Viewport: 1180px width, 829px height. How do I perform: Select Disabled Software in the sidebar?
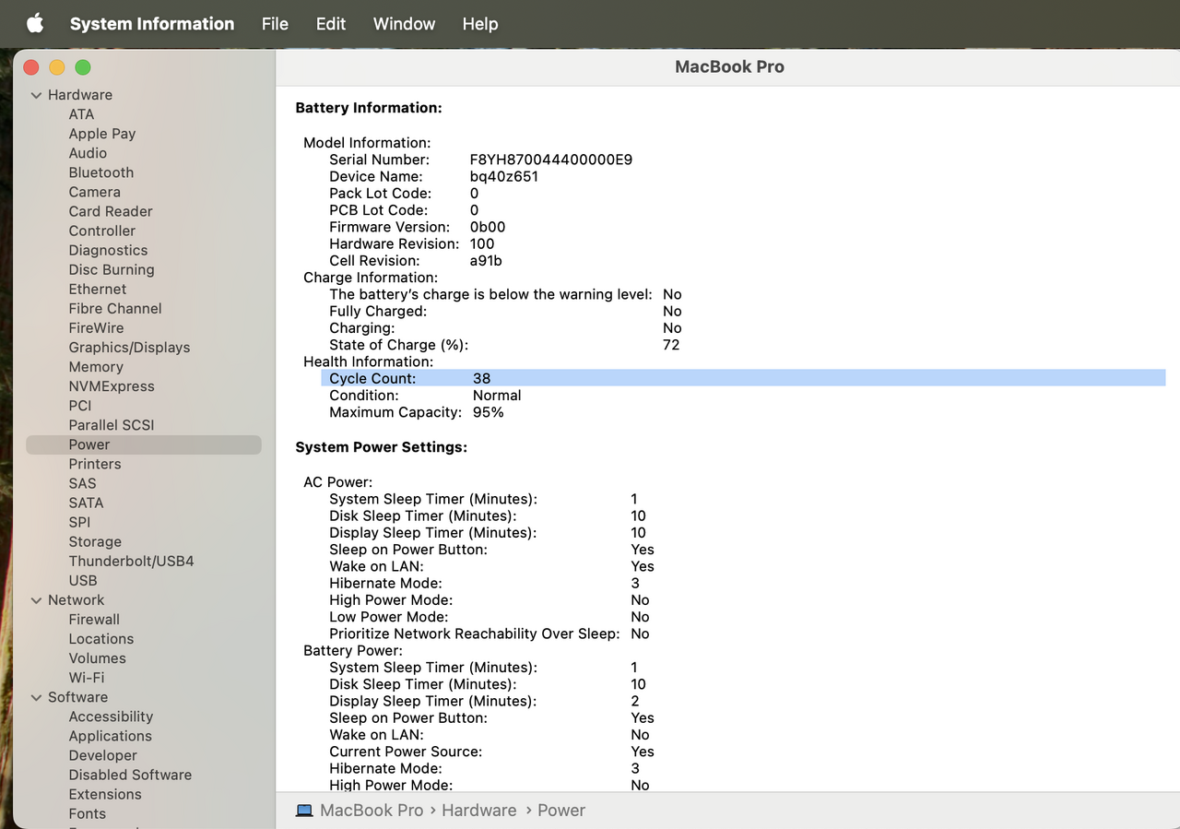point(130,775)
